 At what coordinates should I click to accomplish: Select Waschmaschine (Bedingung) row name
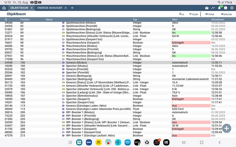point(84,53)
